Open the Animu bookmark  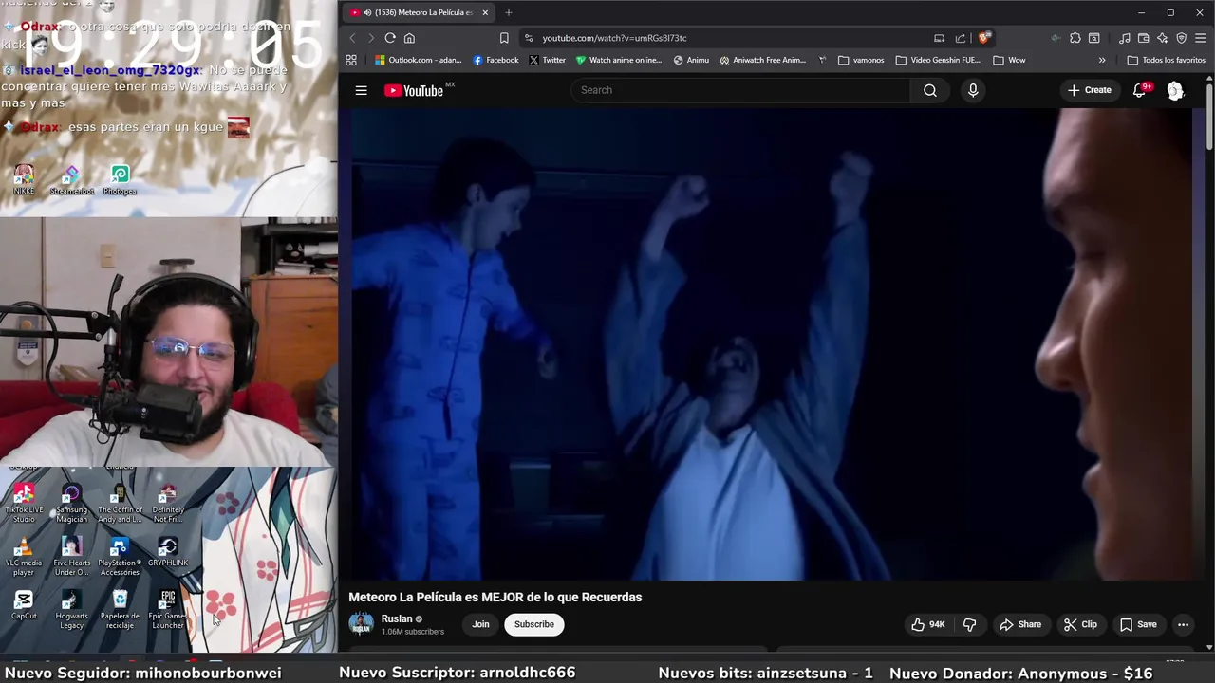(691, 60)
